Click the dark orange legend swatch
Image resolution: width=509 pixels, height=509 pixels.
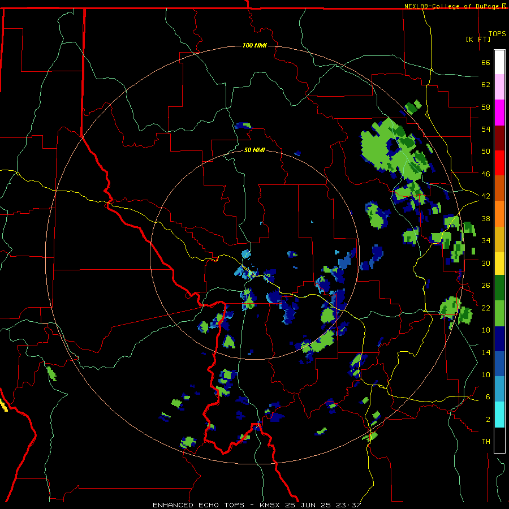(x=499, y=188)
